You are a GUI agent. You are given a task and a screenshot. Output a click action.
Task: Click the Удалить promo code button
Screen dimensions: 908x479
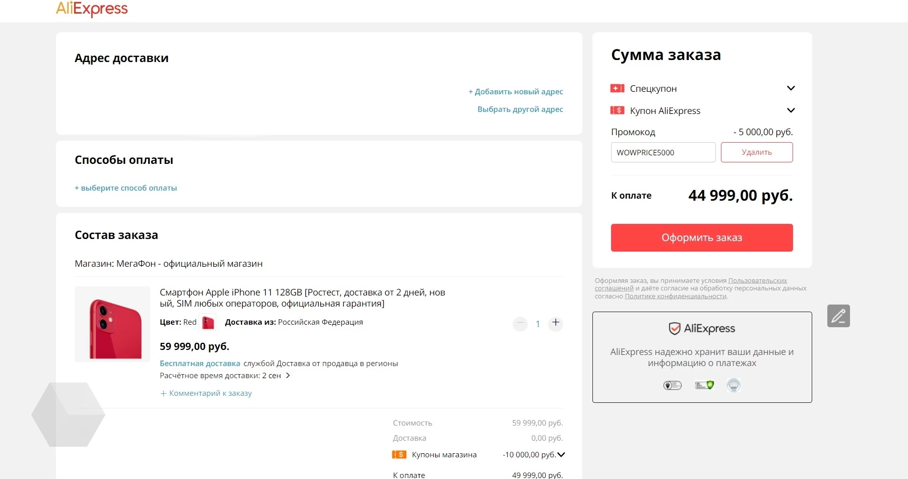pos(757,152)
